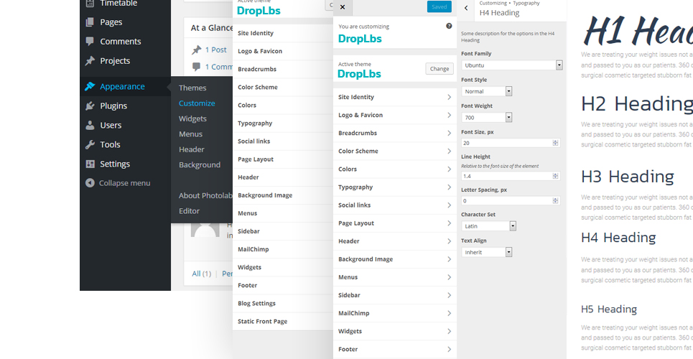Open the Character Set Latin dropdown
This screenshot has width=693, height=359.
489,226
